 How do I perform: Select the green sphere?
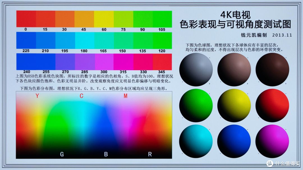[196, 105]
